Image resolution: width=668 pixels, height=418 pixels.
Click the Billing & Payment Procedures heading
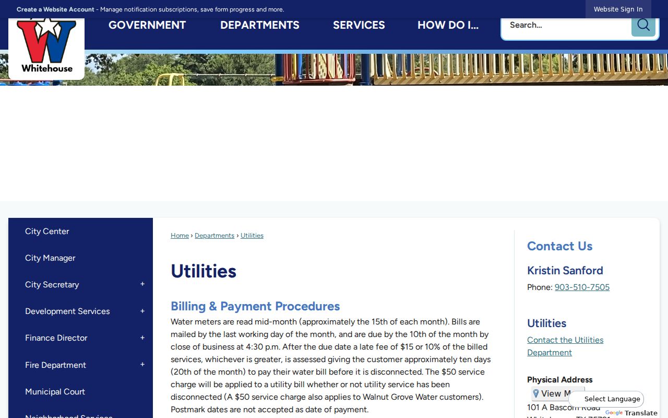point(255,306)
